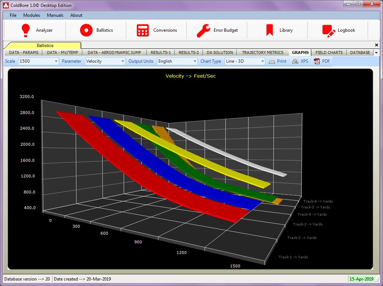The image size is (383, 286).
Task: Click the ColdBore app icon in title bar
Action: pyautogui.click(x=6, y=5)
